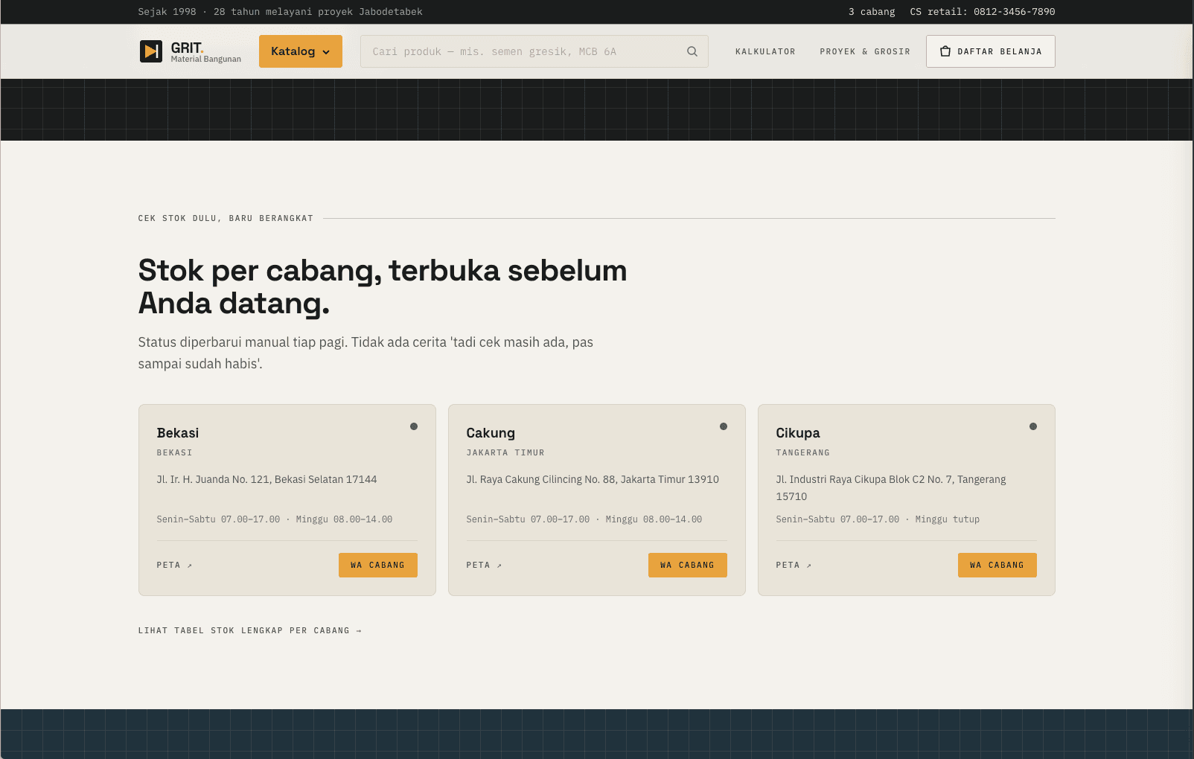Click the 'Sejak 1998' top bar text
This screenshot has height=759, width=1194.
pos(167,12)
